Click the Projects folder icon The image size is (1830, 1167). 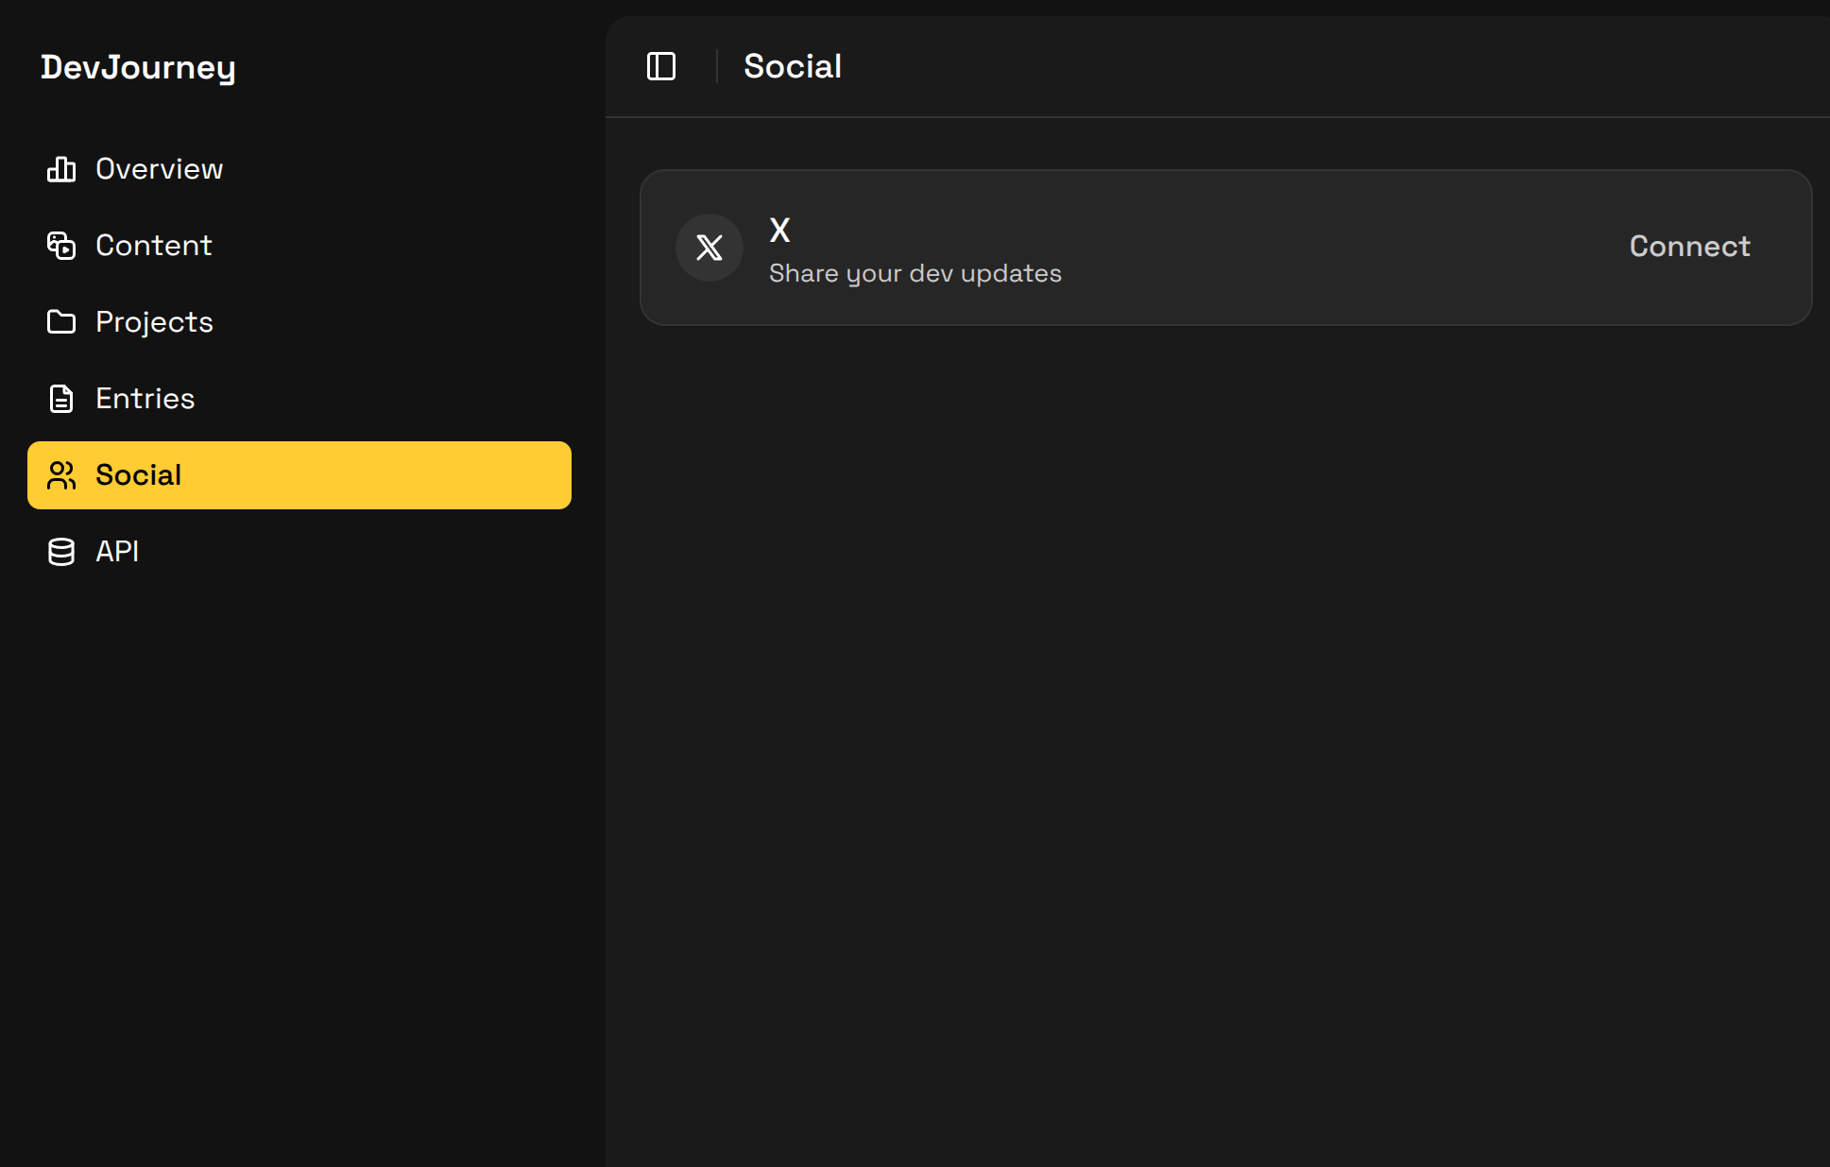[61, 322]
